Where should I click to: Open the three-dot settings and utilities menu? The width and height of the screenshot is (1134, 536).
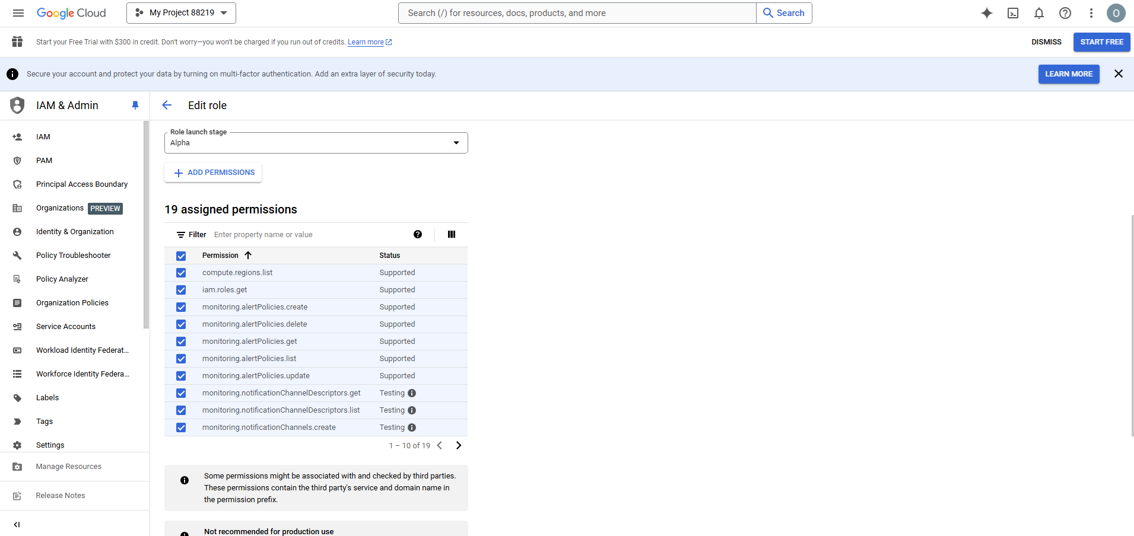[1091, 13]
